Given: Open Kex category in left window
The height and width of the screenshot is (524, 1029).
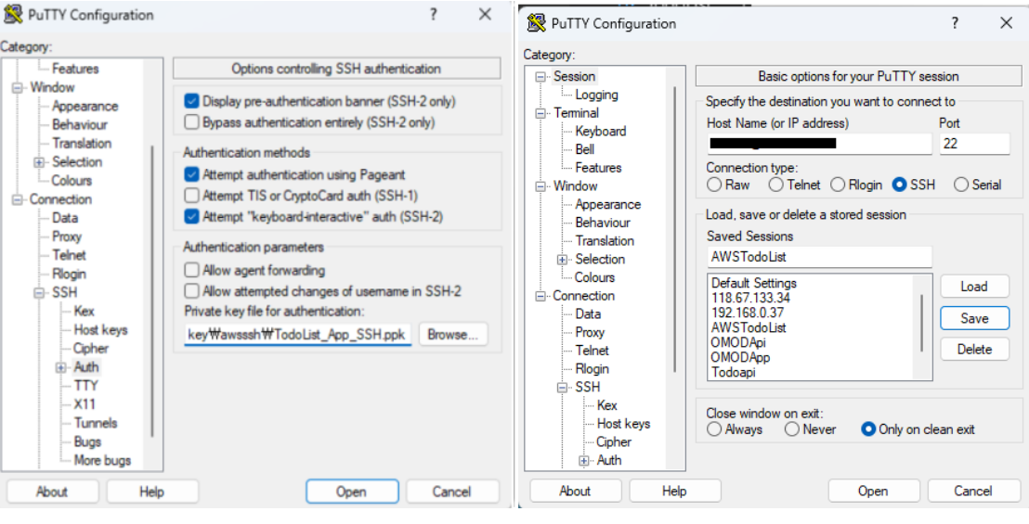Looking at the screenshot, I should point(84,311).
